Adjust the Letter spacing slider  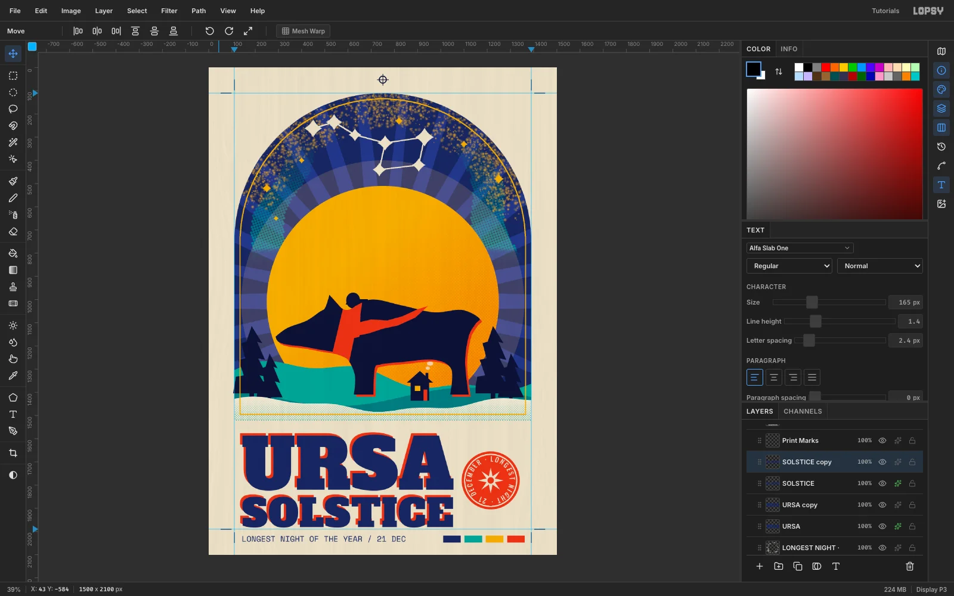pyautogui.click(x=840, y=340)
